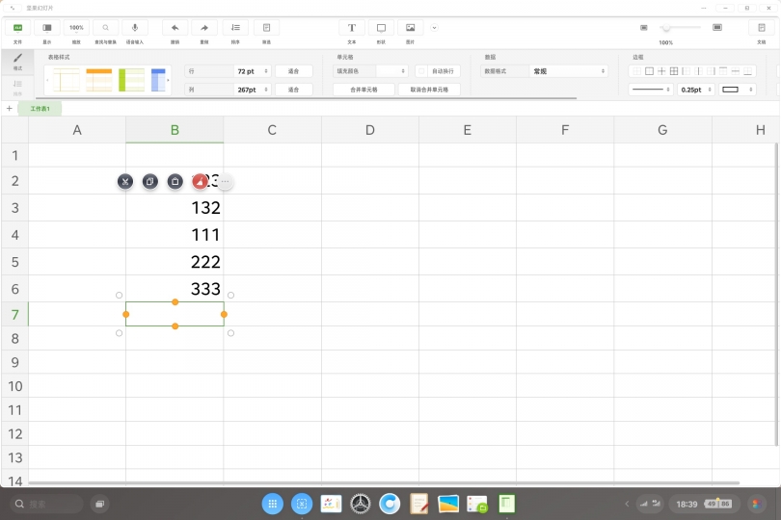Open the border color swatch dropdown
This screenshot has width=781, height=520.
tap(738, 90)
